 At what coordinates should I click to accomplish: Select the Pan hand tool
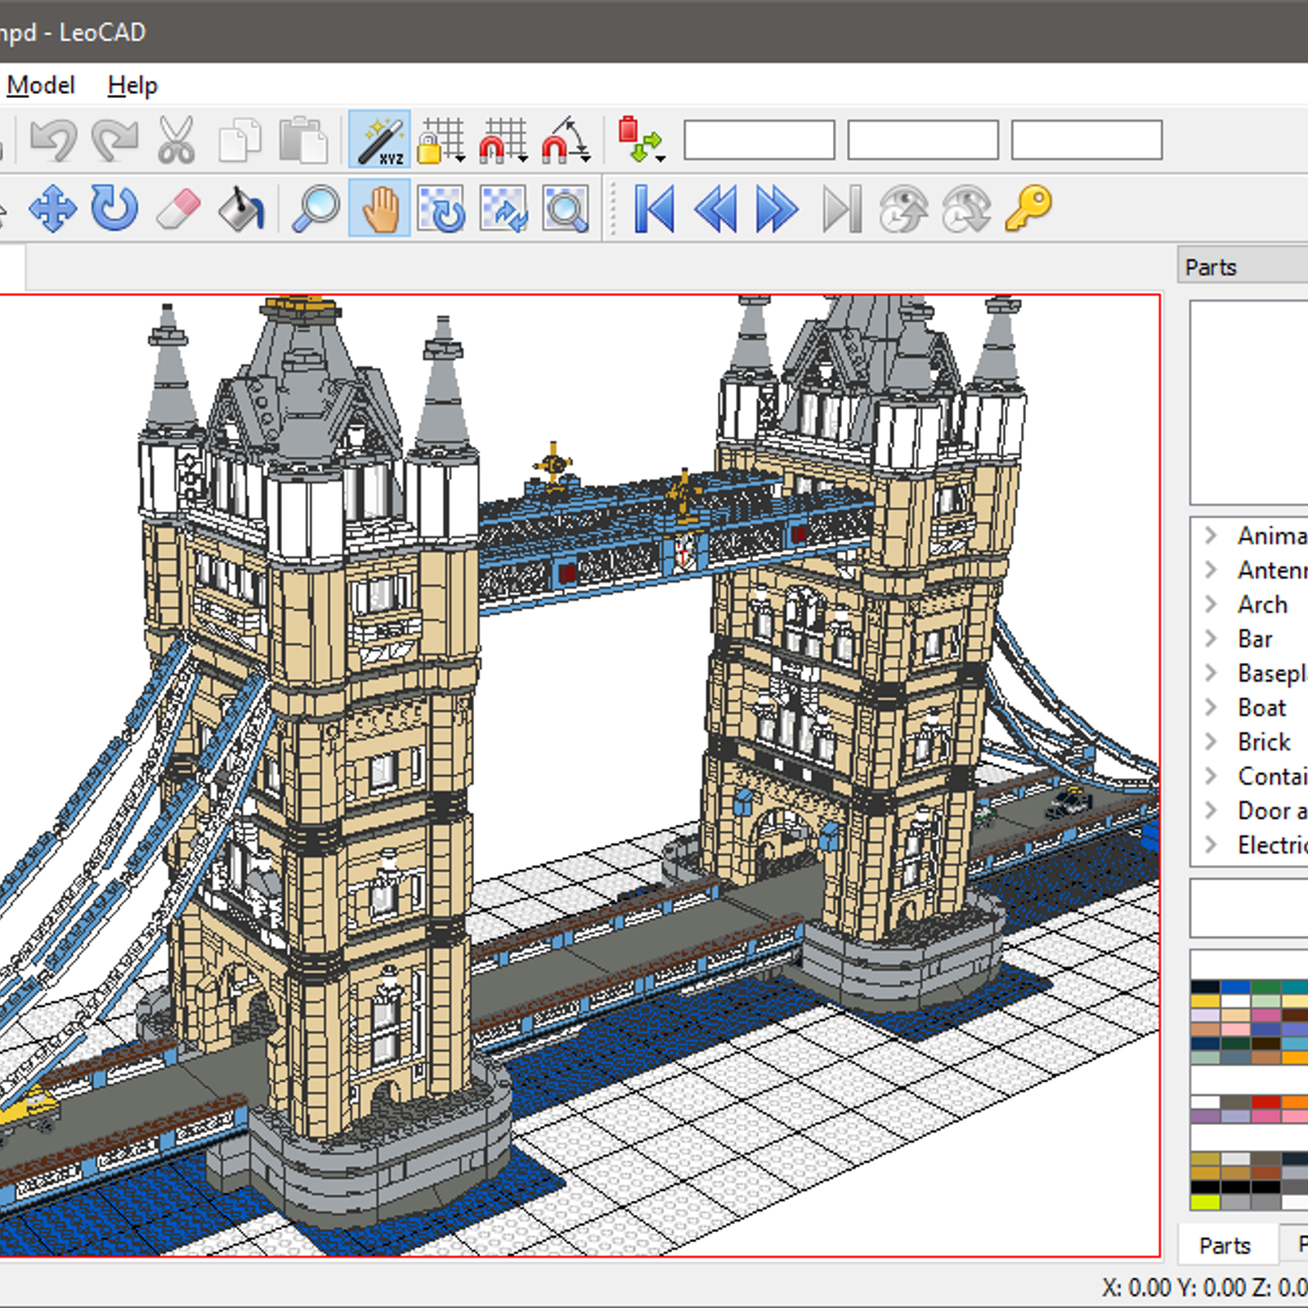[379, 208]
